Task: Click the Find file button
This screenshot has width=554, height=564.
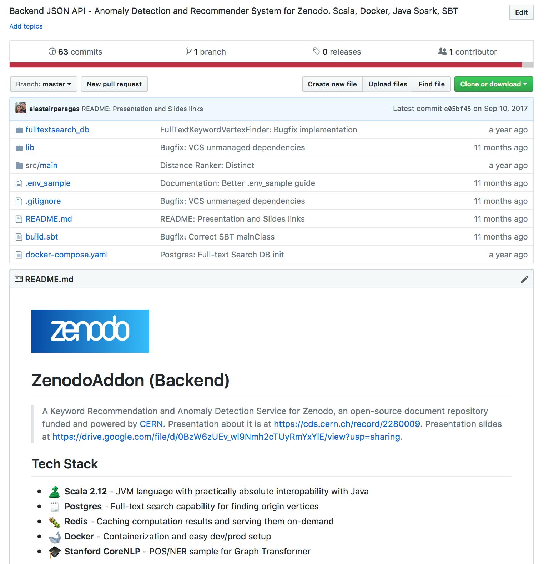Action: pos(432,84)
